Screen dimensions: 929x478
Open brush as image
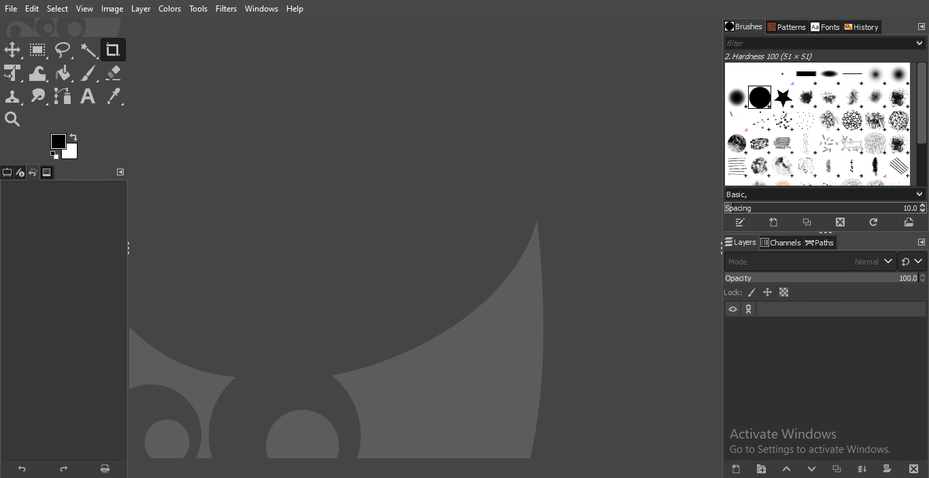[x=909, y=222]
